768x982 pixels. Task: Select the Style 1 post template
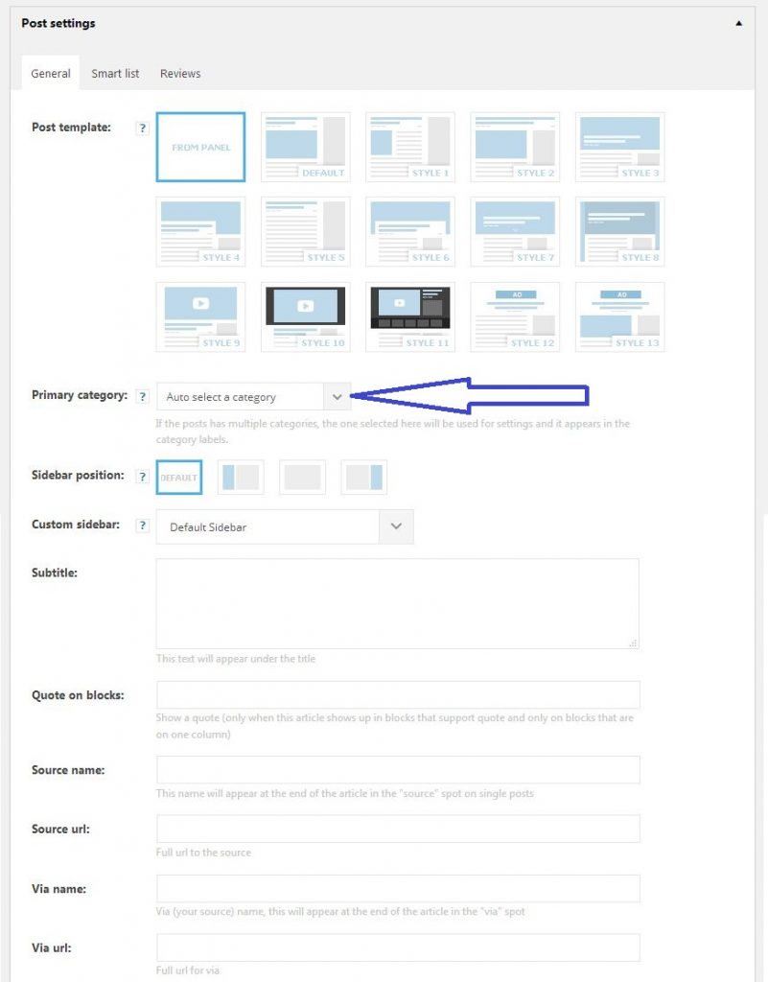tap(409, 147)
